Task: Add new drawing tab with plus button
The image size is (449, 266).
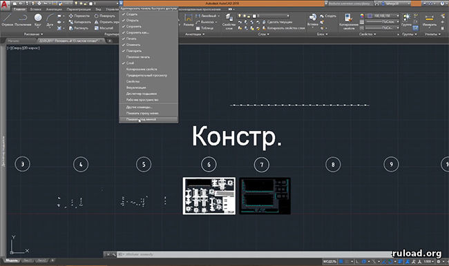Action: pyautogui.click(x=110, y=41)
